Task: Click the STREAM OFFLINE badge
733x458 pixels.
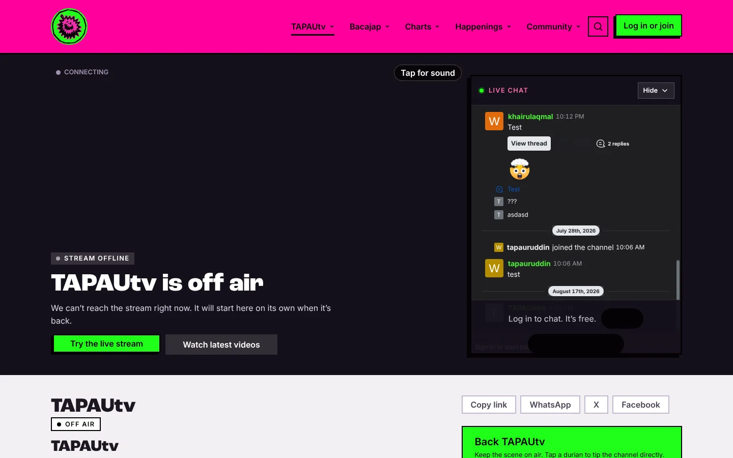Action: point(93,259)
